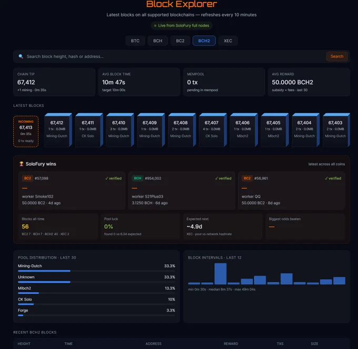Click the BC2 badge on #57,098

pos(27,178)
